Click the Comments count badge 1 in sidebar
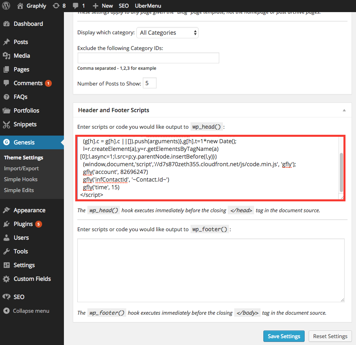The height and width of the screenshot is (345, 356). coord(48,84)
